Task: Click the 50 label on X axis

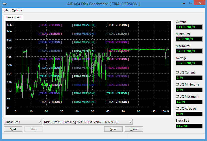Action: point(92,111)
